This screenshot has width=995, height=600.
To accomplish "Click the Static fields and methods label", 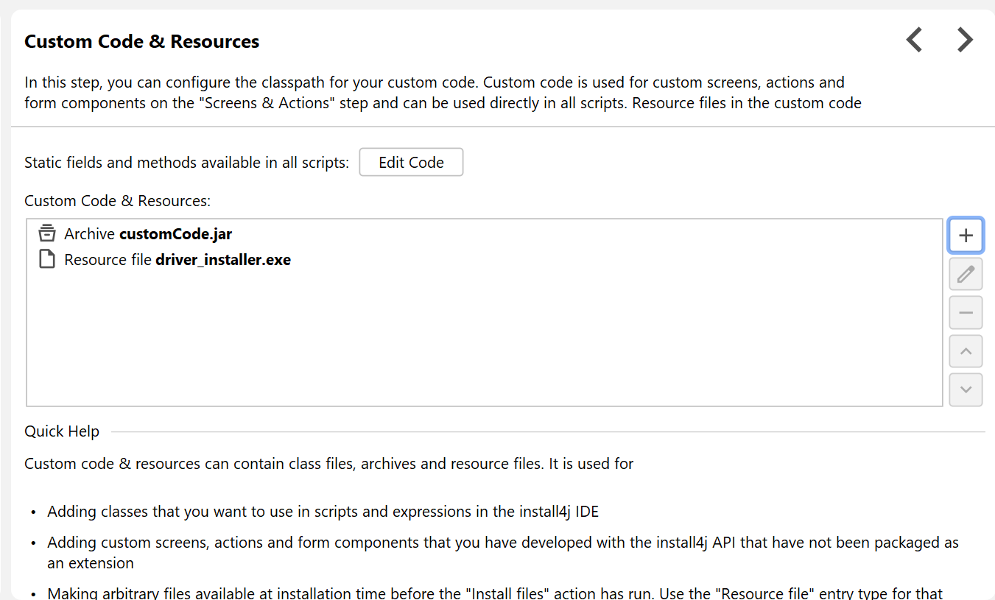I will point(186,163).
